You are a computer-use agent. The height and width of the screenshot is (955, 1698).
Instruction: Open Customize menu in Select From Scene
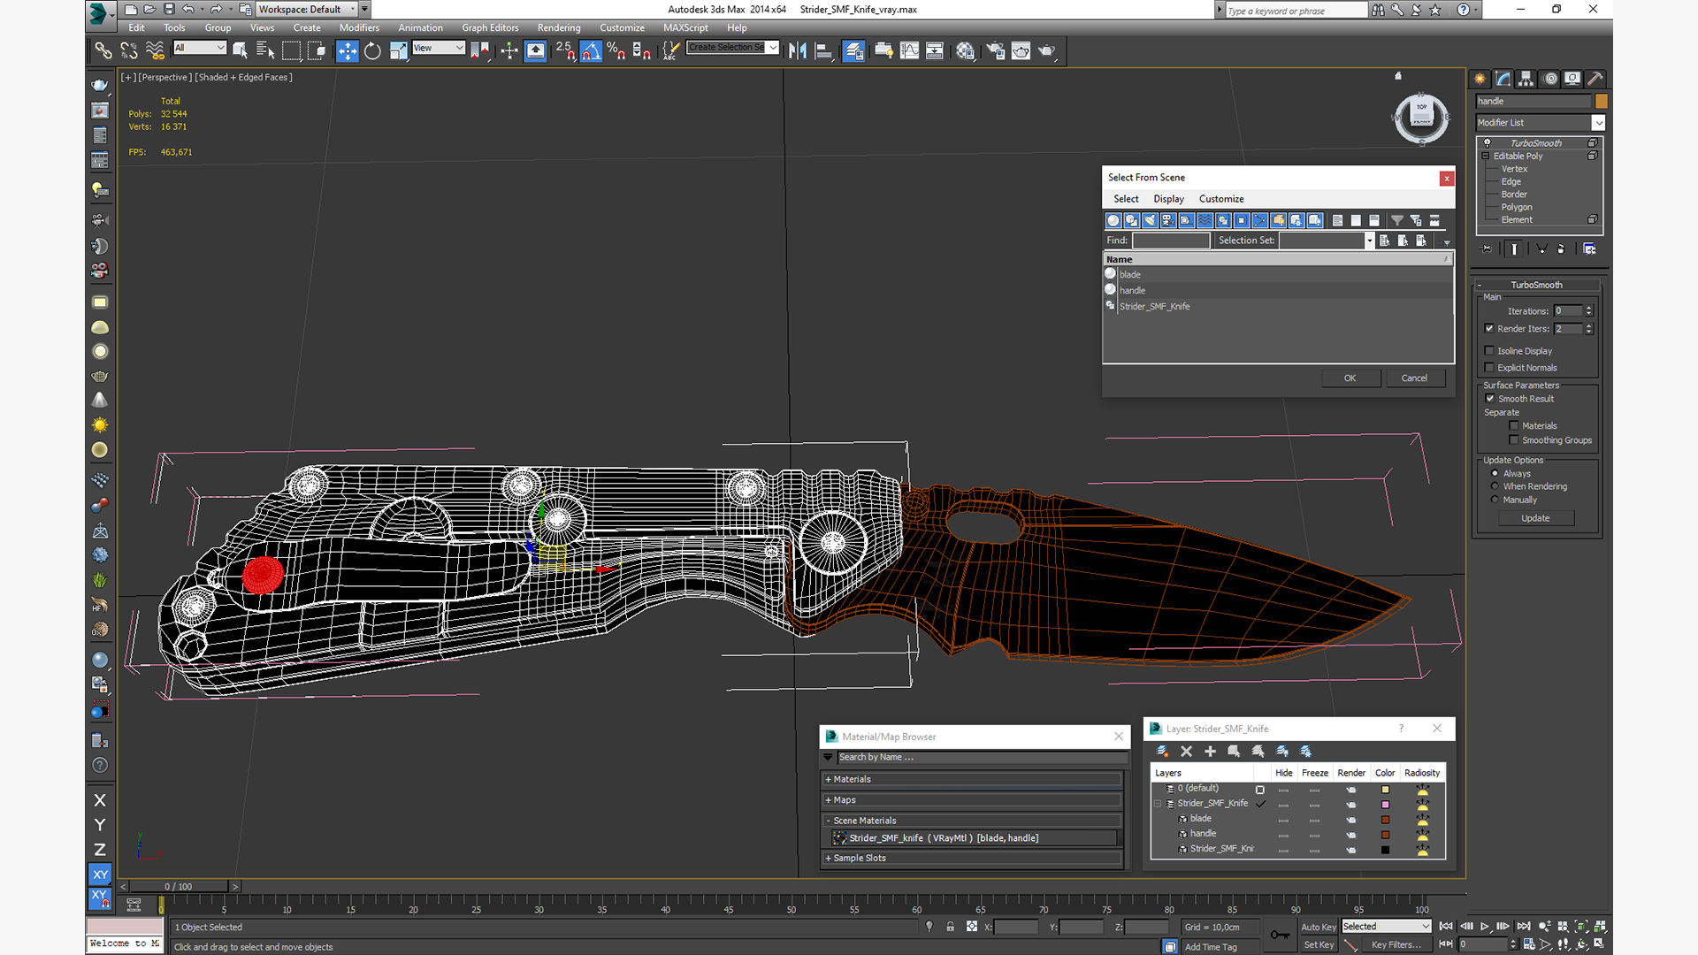(x=1221, y=199)
